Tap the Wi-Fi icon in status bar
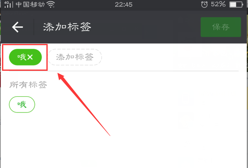The image size is (248, 168). point(51,5)
